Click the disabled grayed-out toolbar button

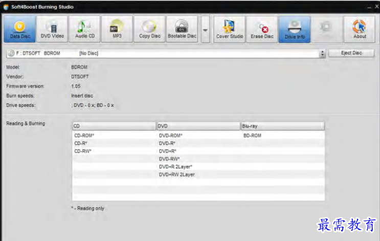(327, 30)
